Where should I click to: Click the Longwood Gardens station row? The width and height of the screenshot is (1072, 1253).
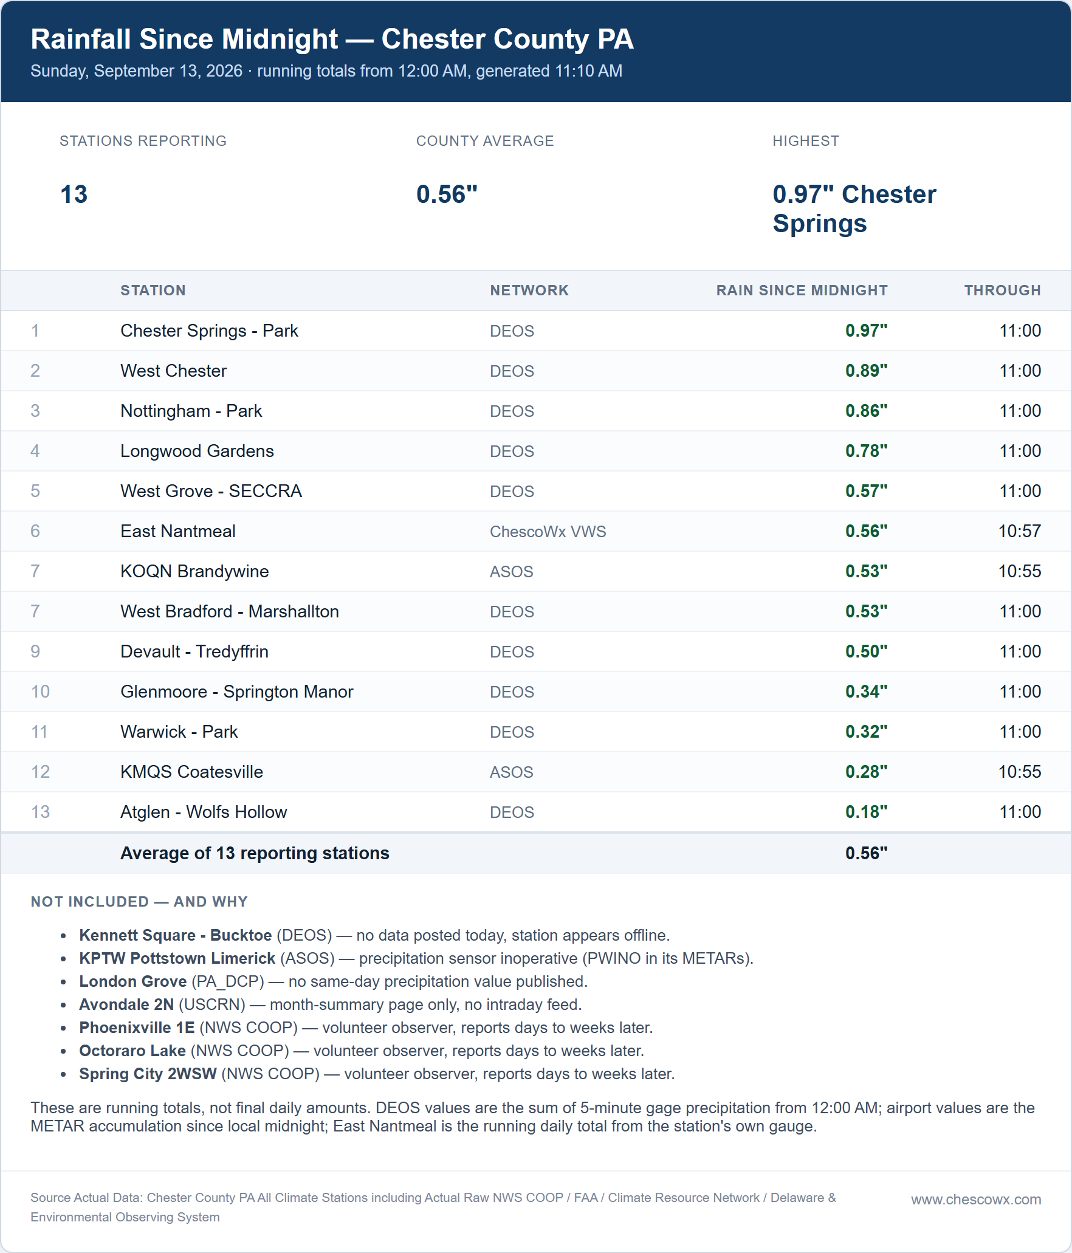click(536, 451)
